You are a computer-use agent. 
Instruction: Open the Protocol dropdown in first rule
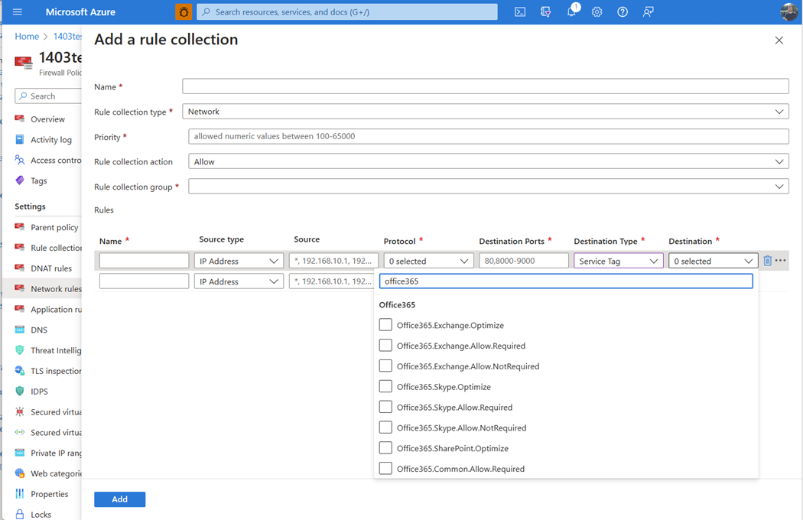[428, 262]
